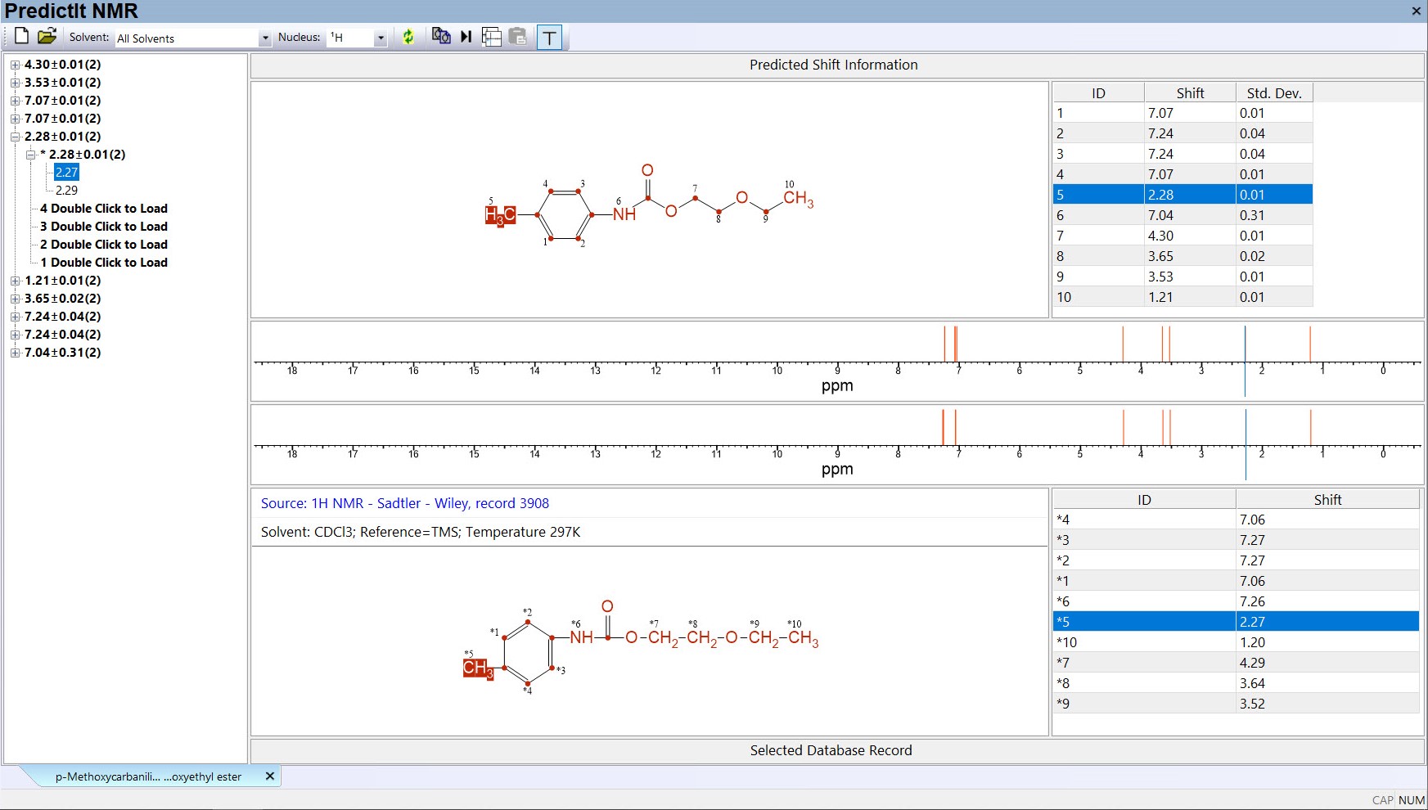Click the table layout icon in toolbar
This screenshot has height=810, width=1428.
coord(492,37)
